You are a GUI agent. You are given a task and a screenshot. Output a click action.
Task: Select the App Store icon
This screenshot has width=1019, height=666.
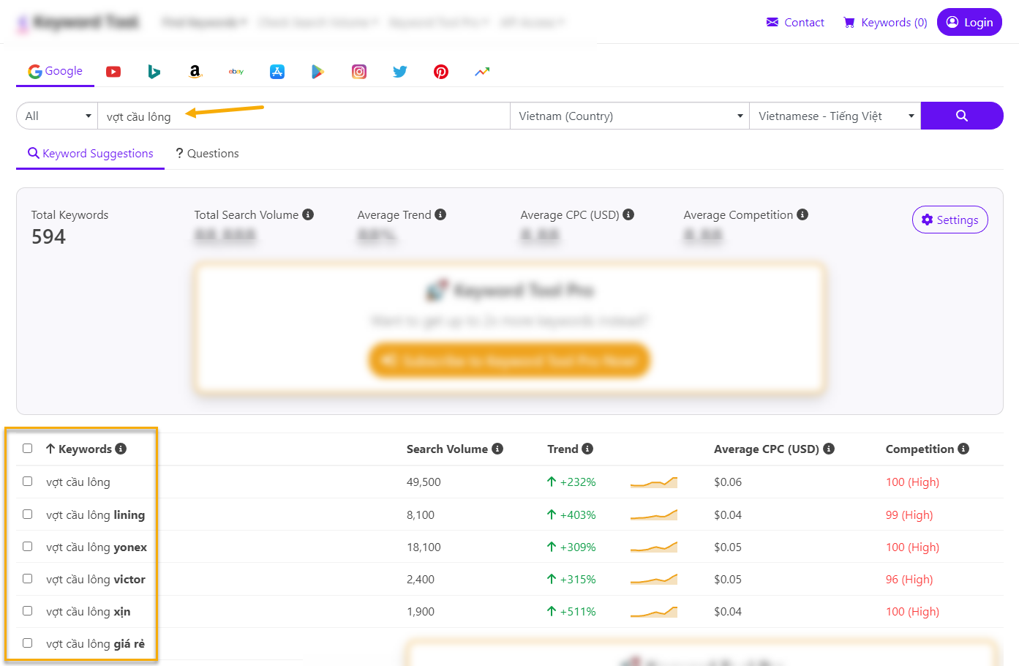[277, 72]
